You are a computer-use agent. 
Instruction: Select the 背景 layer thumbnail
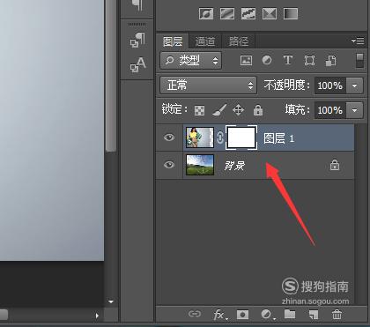[200, 165]
